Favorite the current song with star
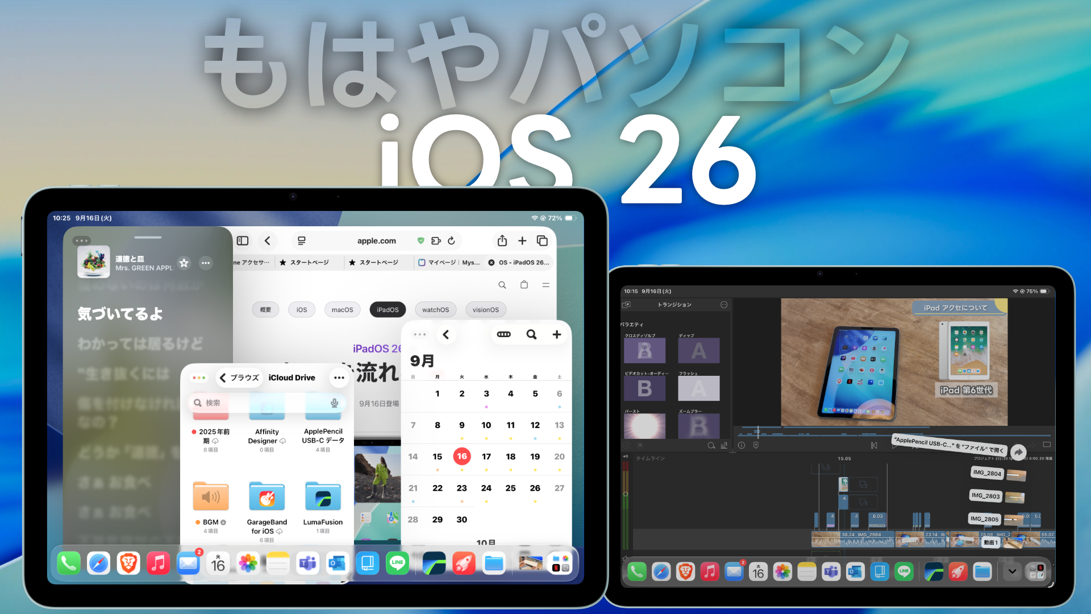1091x614 pixels. tap(184, 263)
